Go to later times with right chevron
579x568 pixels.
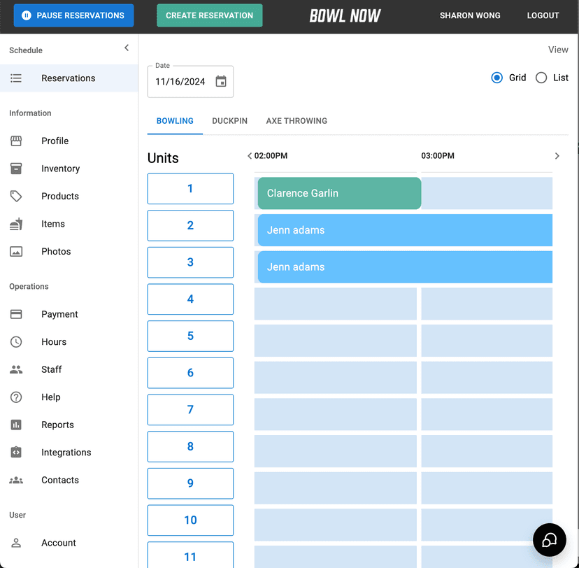point(557,156)
